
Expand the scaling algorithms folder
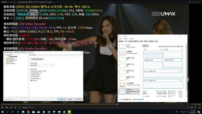[x=5, y=60]
